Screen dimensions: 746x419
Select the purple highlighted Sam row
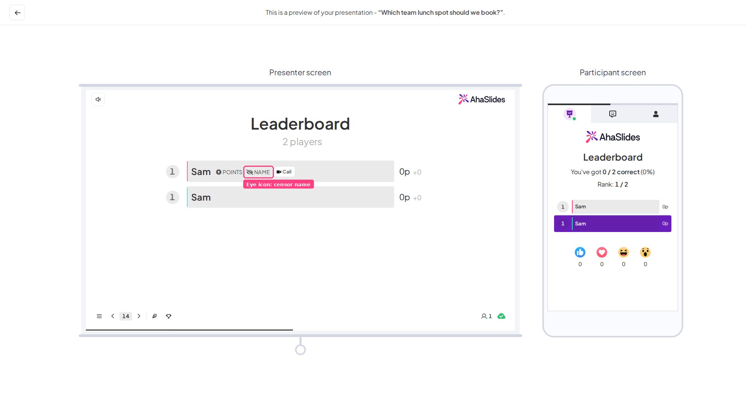(613, 224)
